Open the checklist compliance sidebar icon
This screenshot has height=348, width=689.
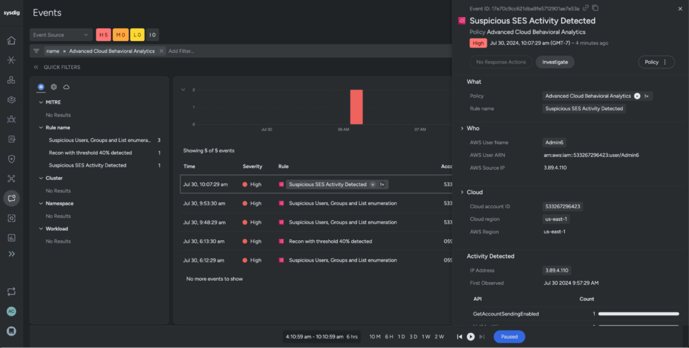tap(11, 140)
